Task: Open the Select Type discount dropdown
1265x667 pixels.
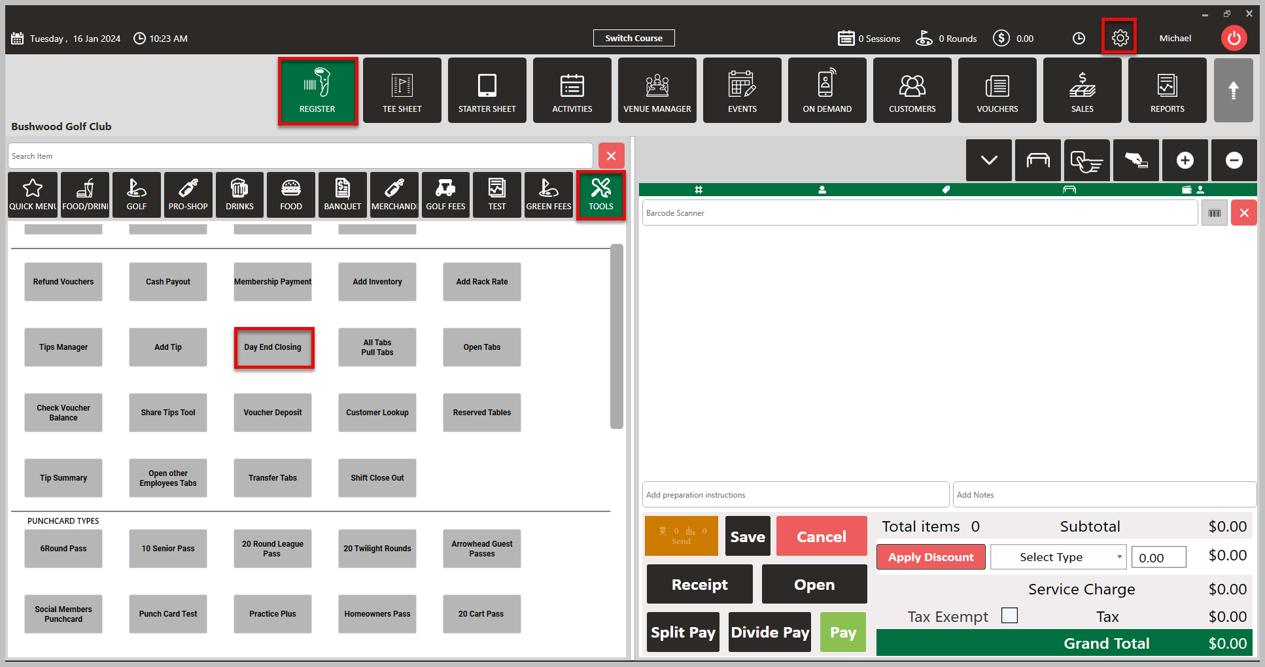Action: (1058, 557)
